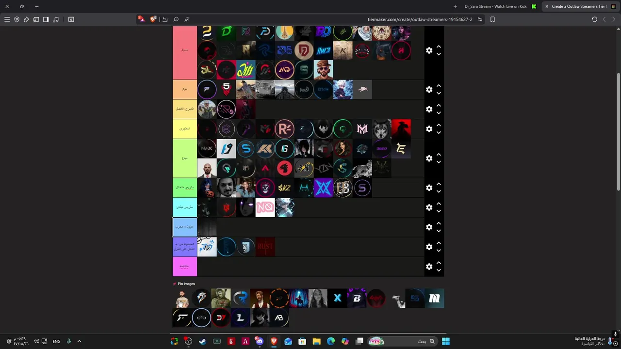Move the اسطورى tier row up
Viewport: 621px width, 349px height.
pyautogui.click(x=439, y=126)
